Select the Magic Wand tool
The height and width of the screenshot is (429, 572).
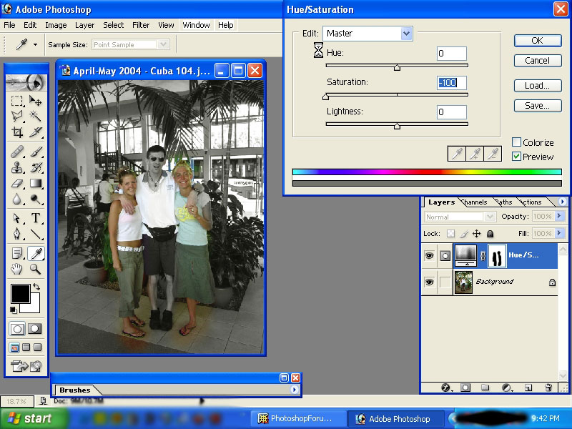(x=36, y=116)
